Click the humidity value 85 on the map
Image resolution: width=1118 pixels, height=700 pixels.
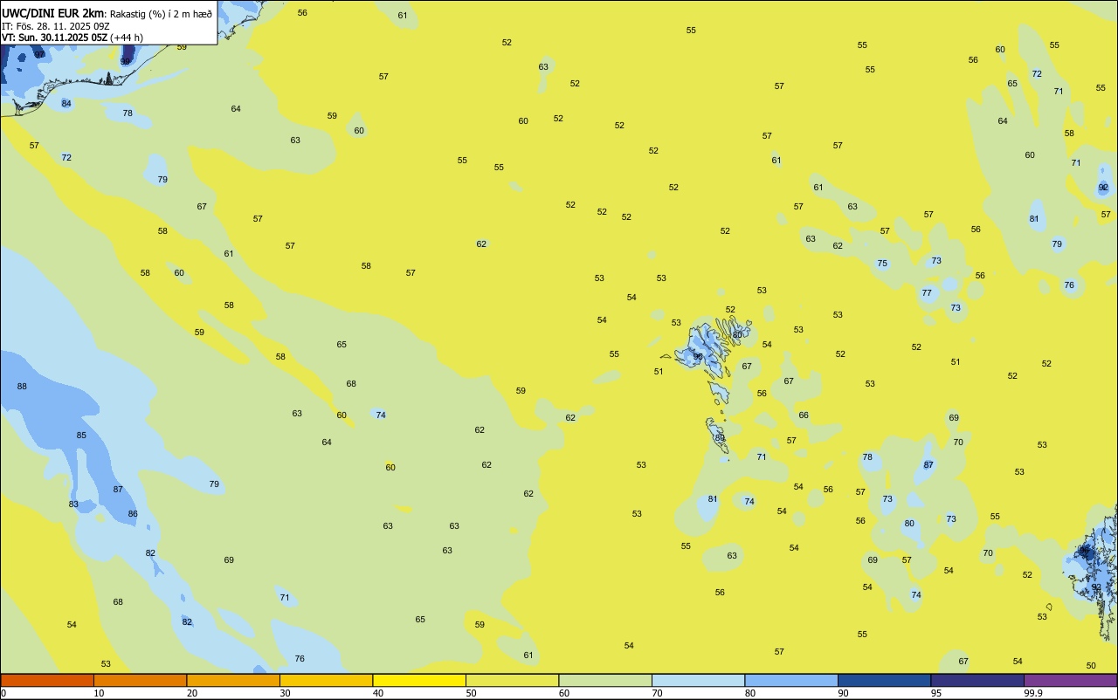click(81, 436)
